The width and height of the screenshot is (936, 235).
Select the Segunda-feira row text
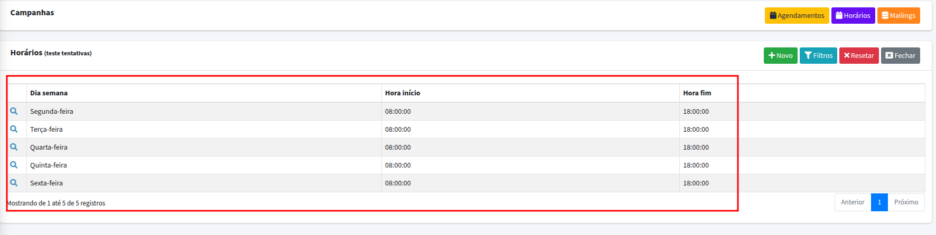click(52, 111)
